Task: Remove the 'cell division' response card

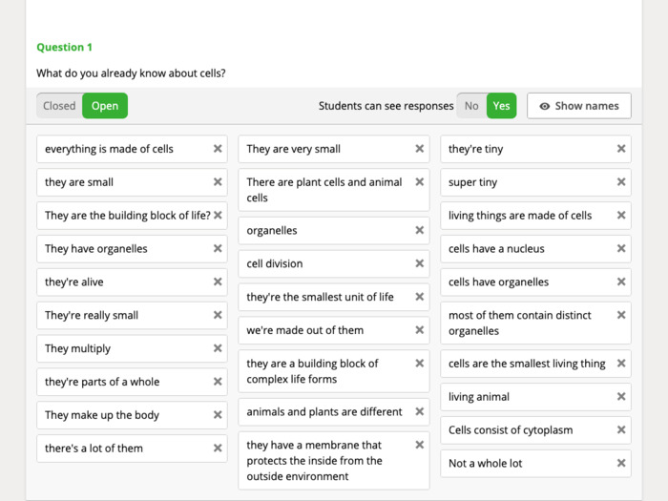Action: click(x=420, y=263)
